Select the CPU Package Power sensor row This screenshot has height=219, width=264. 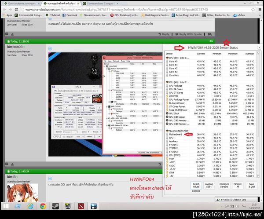[210, 100]
